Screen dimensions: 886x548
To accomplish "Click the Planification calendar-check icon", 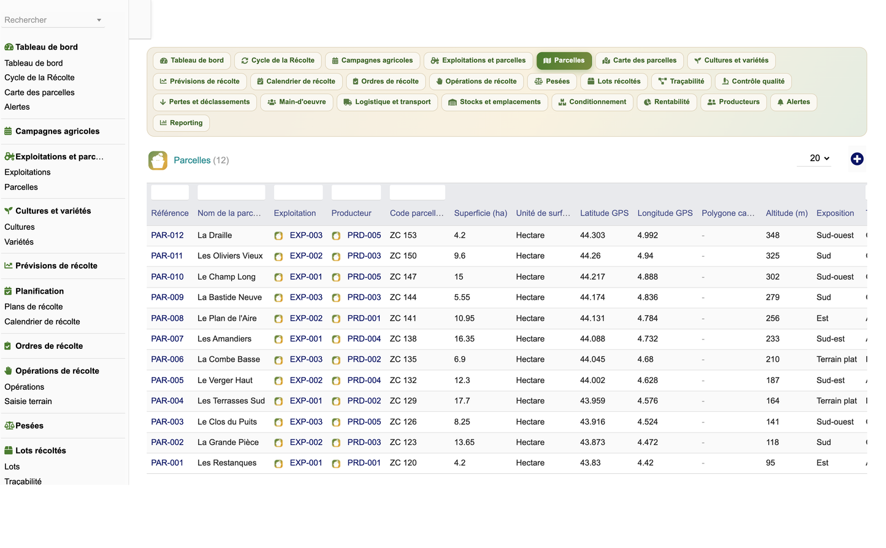I will pos(8,291).
